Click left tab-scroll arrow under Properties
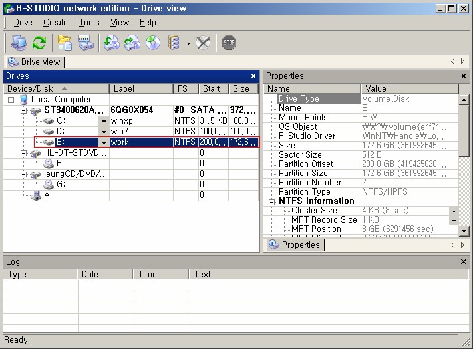The height and width of the screenshot is (349, 473). (x=453, y=245)
